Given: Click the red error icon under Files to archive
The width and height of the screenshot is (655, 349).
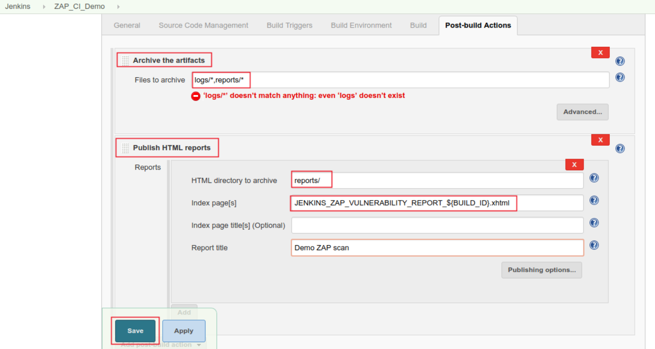Looking at the screenshot, I should coord(196,96).
